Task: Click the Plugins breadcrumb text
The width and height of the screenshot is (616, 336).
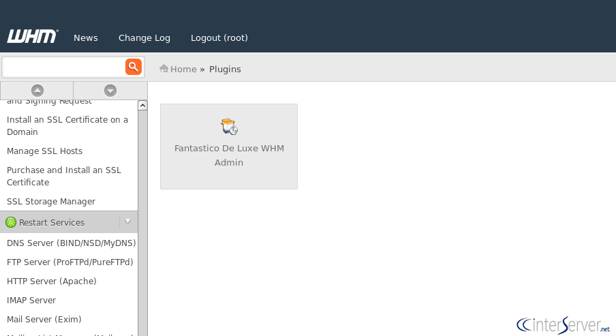Action: tap(225, 69)
